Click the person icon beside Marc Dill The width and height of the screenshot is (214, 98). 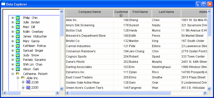[x=18, y=27]
